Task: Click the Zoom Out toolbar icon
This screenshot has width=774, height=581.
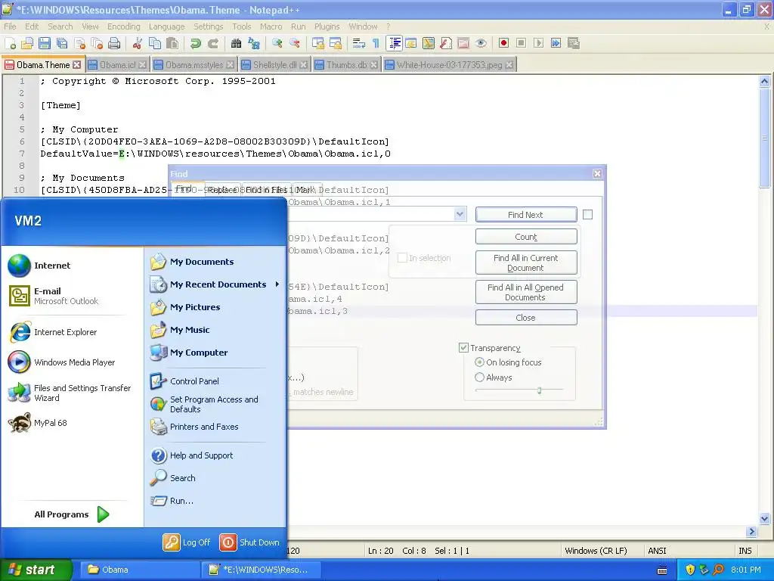Action: point(295,43)
